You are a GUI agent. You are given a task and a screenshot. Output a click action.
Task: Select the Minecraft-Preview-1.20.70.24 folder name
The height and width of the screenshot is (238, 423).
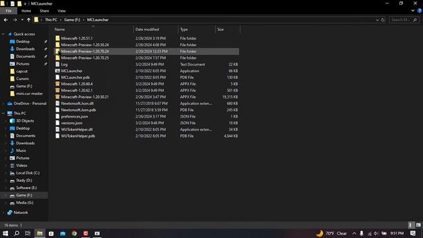[x=85, y=52]
